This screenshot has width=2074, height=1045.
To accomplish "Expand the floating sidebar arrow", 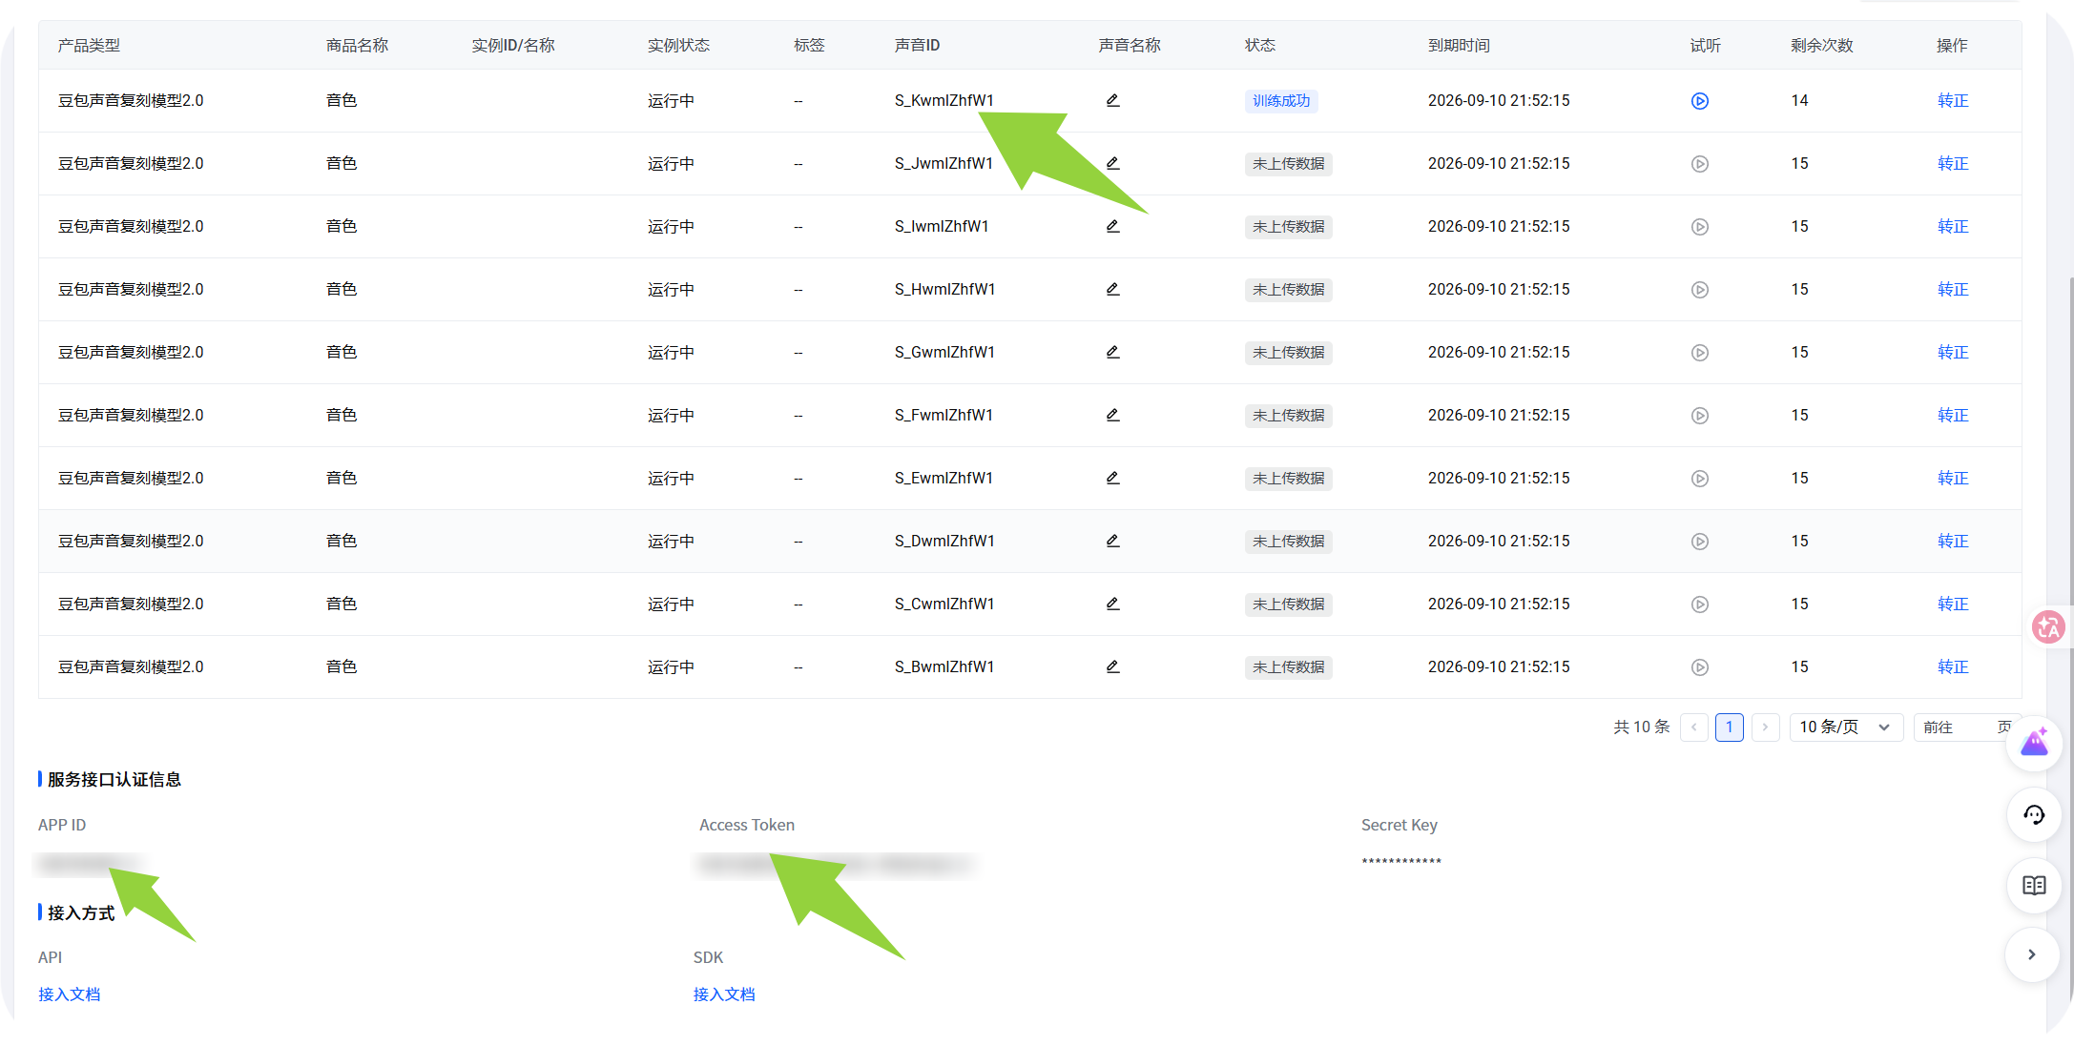I will (x=2032, y=954).
